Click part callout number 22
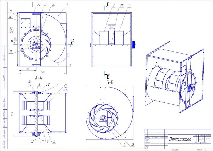The height and width of the screenshot is (151, 213). point(48,84)
